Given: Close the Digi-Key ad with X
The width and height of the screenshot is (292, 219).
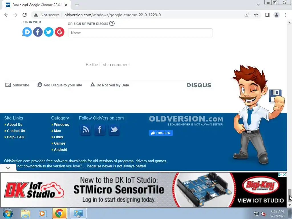Looking at the screenshot, I should point(285,175).
